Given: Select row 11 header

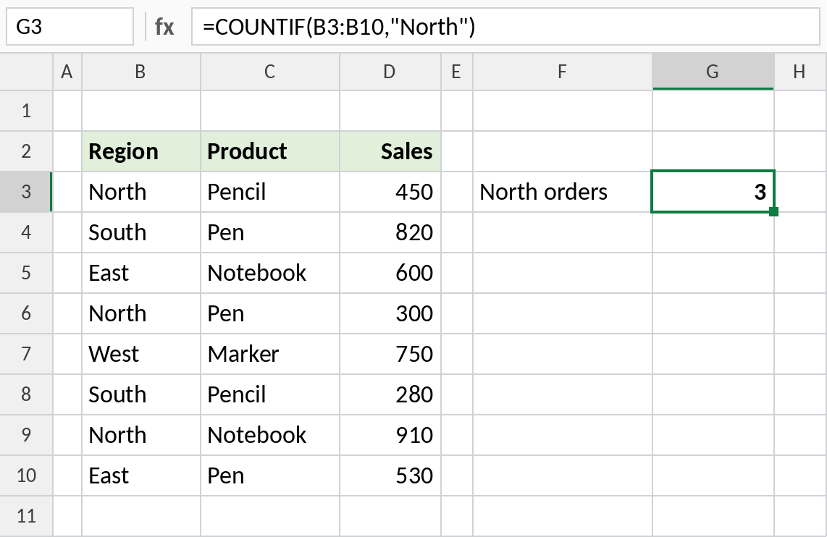Looking at the screenshot, I should (26, 517).
